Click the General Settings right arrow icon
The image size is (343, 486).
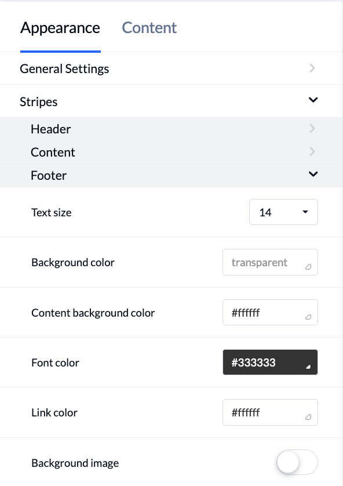(x=312, y=68)
